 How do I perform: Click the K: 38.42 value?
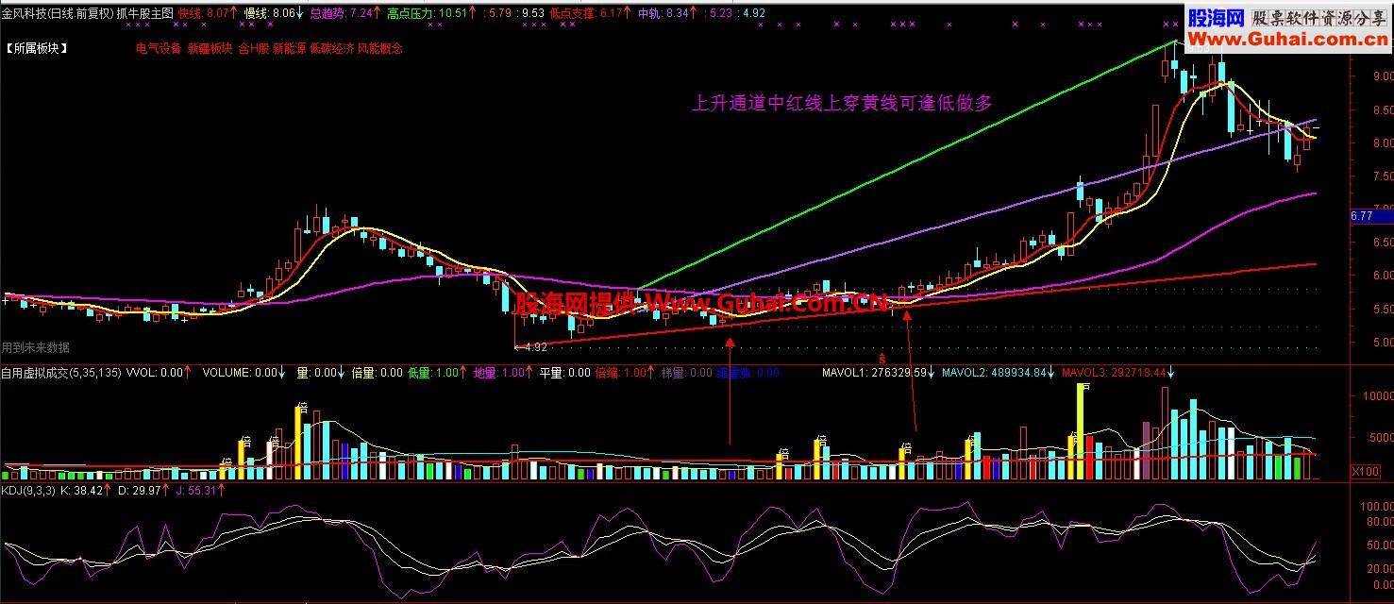coord(85,491)
